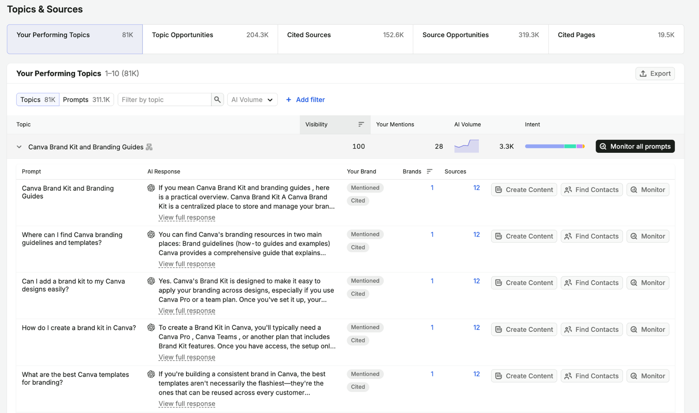Click the Cited tag in 'best Canva templates' row
The height and width of the screenshot is (413, 699).
[358, 387]
